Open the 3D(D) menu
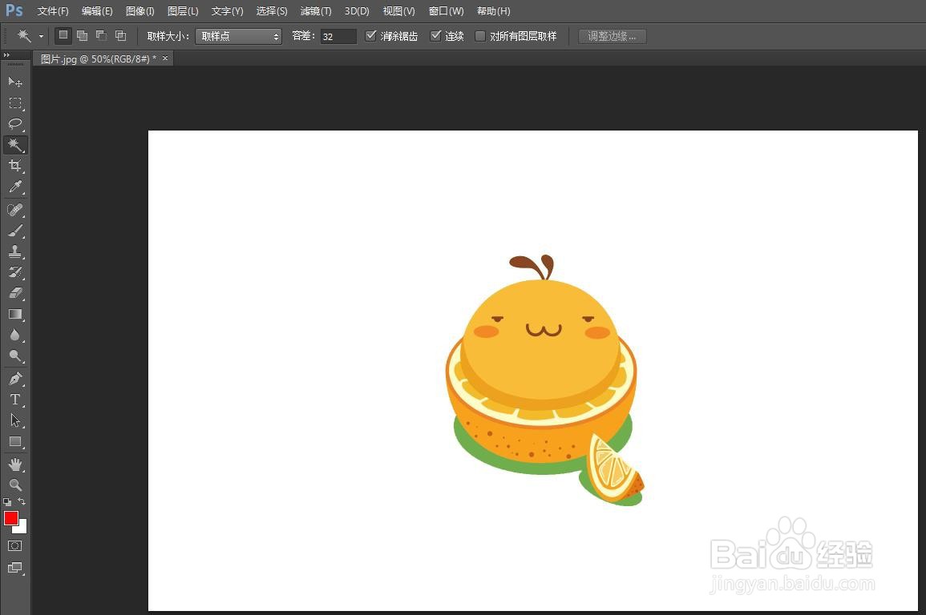This screenshot has height=615, width=926. (357, 11)
